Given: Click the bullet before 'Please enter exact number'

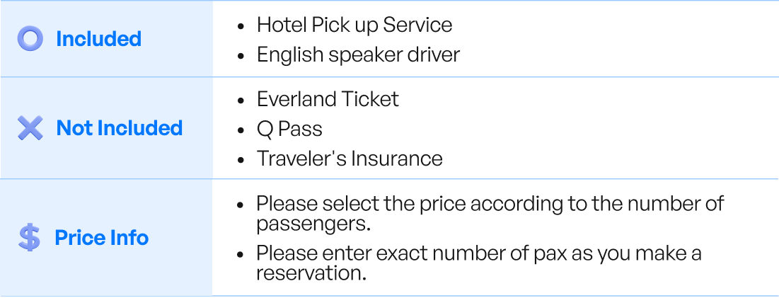Looking at the screenshot, I should pyautogui.click(x=242, y=255).
